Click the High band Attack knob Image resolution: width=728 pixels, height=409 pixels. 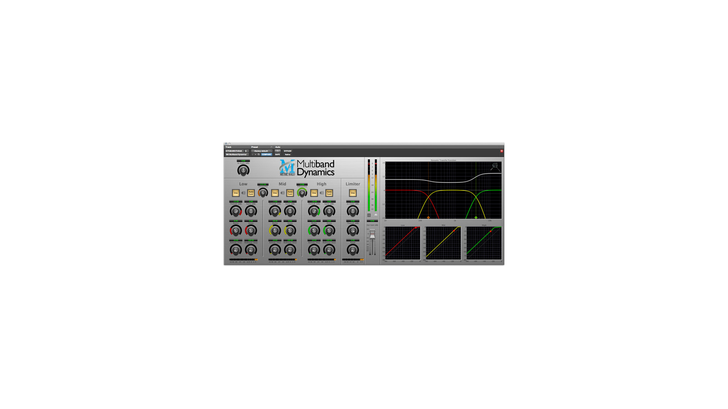tap(313, 250)
